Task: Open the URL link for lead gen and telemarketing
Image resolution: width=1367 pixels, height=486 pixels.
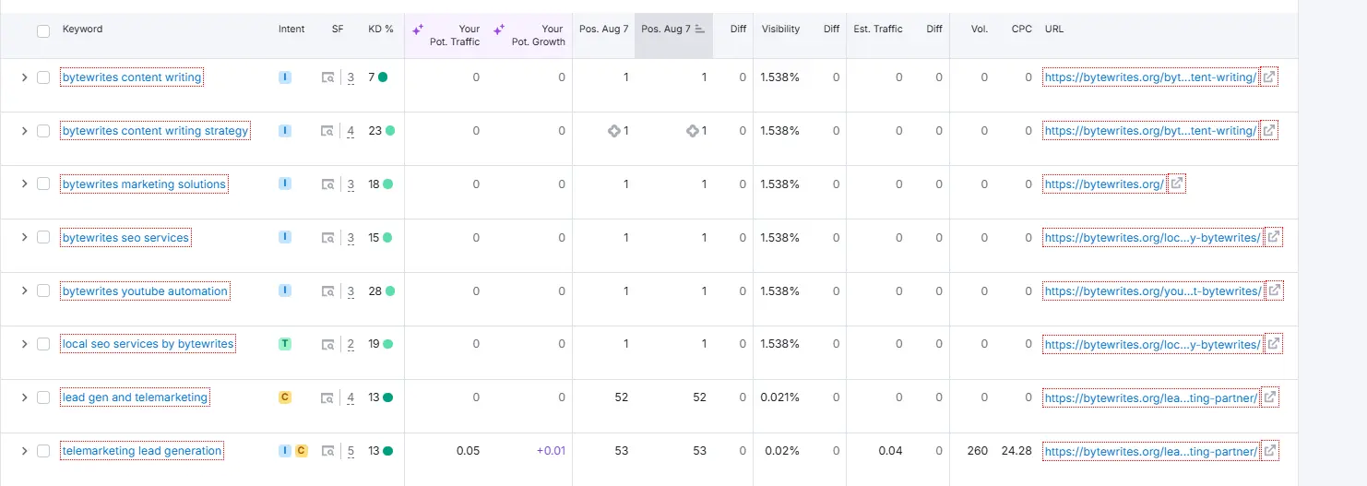Action: coord(1150,397)
